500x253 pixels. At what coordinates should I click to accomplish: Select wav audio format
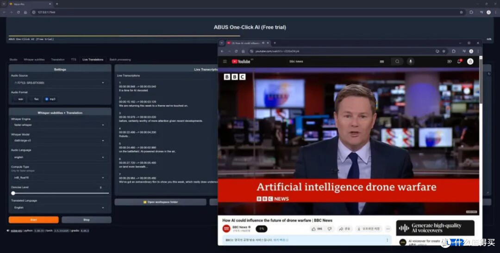18,99
